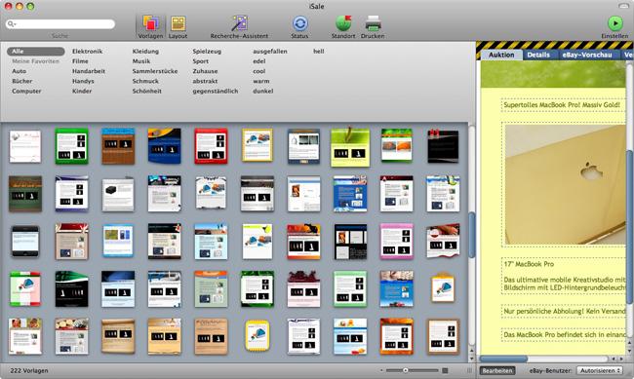
Task: Click the preview pane horizontal scrollbar
Action: tap(503, 359)
